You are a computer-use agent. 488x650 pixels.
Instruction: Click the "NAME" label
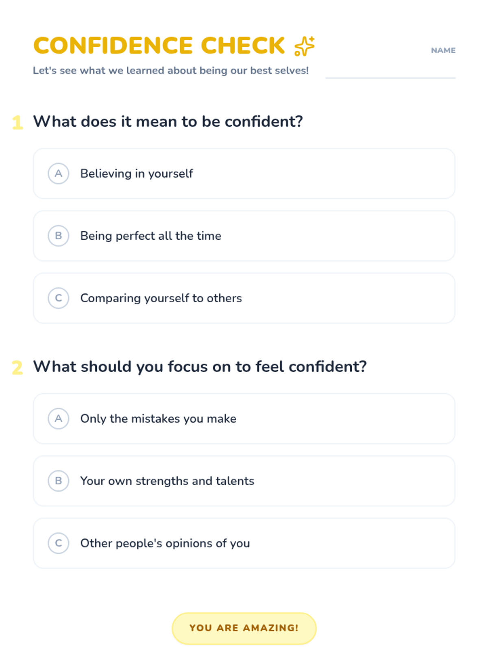pos(443,50)
